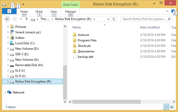
Task: Expand the ribbon with the chevron
Action: coord(167,11)
